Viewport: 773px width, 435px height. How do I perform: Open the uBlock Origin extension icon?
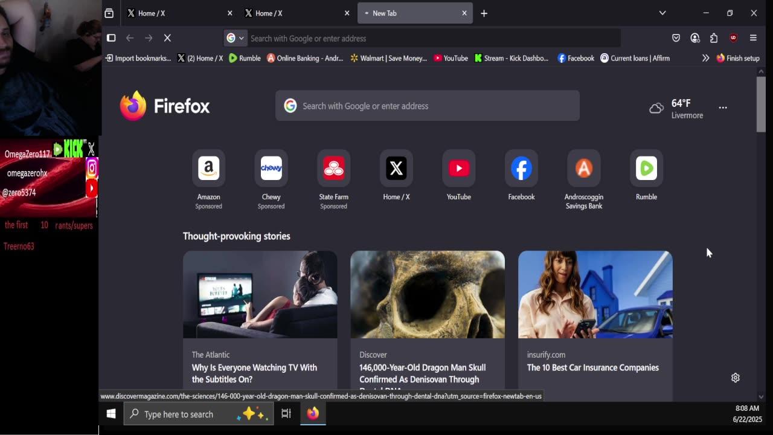tap(733, 38)
